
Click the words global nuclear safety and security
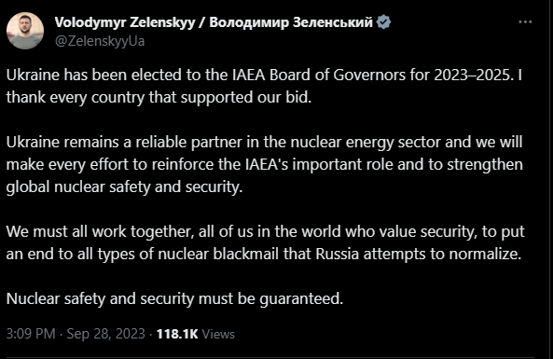coord(124,186)
